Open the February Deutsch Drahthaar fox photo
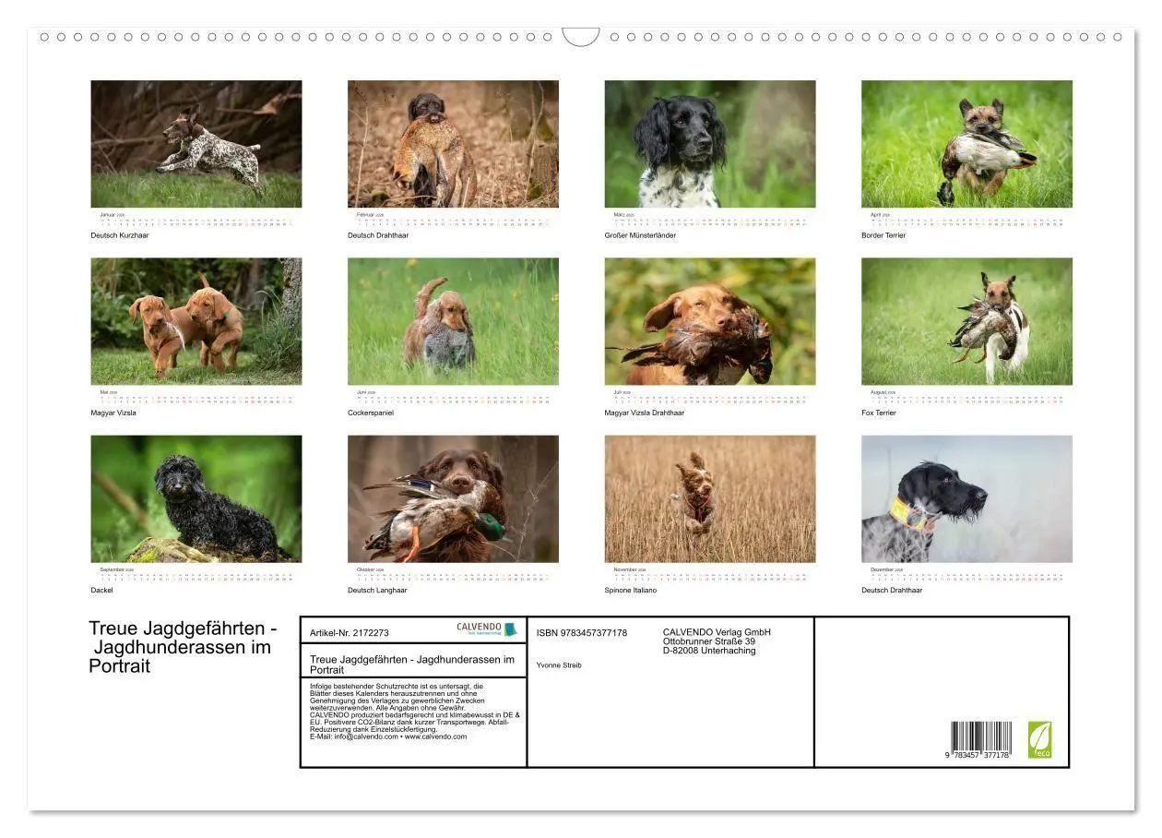This screenshot has height=838, width=1162. click(x=453, y=144)
